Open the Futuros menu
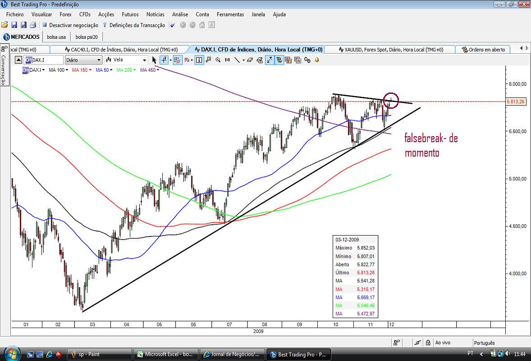 click(130, 14)
